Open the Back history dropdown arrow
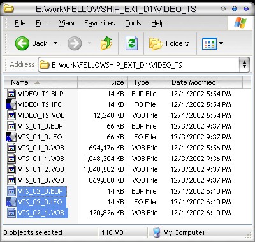The image size is (255, 242). click(55, 43)
